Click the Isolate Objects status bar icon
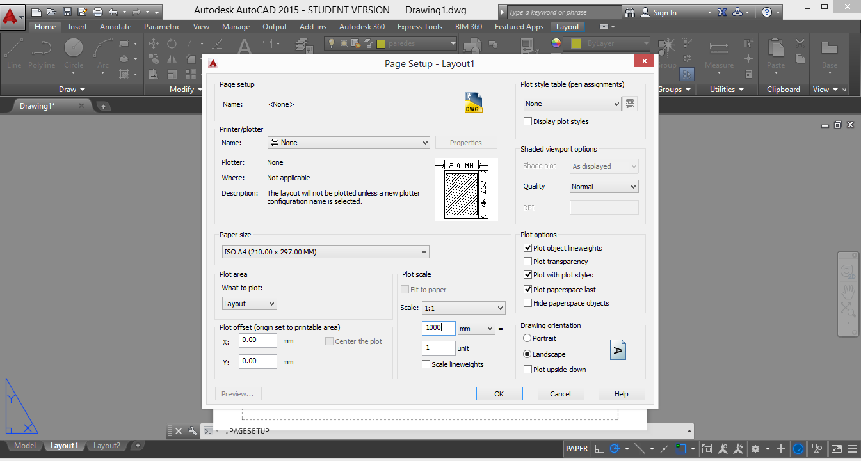Image resolution: width=861 pixels, height=461 pixels. (817, 449)
